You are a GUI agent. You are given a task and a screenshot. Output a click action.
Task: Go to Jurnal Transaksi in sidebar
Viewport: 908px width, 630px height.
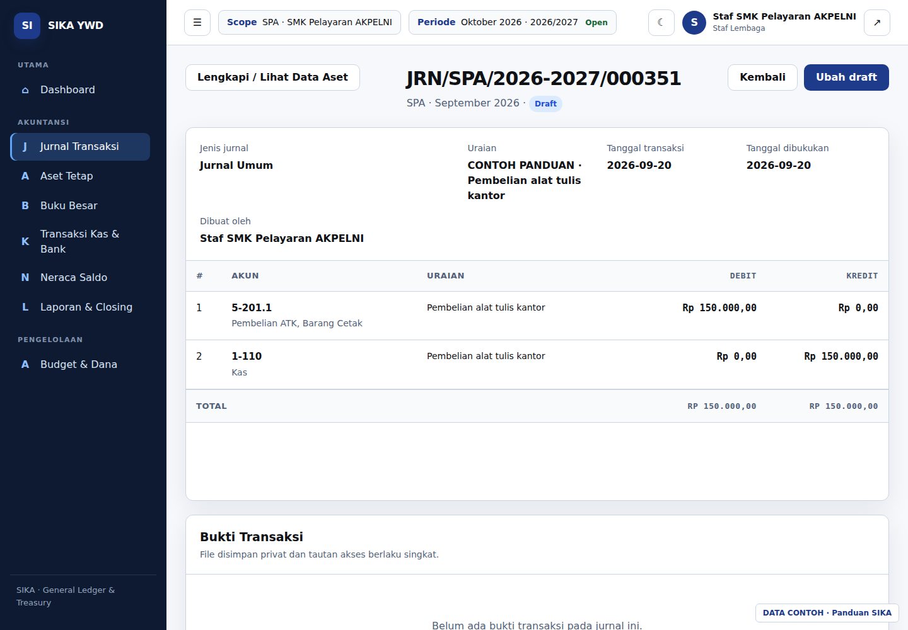tap(80, 147)
